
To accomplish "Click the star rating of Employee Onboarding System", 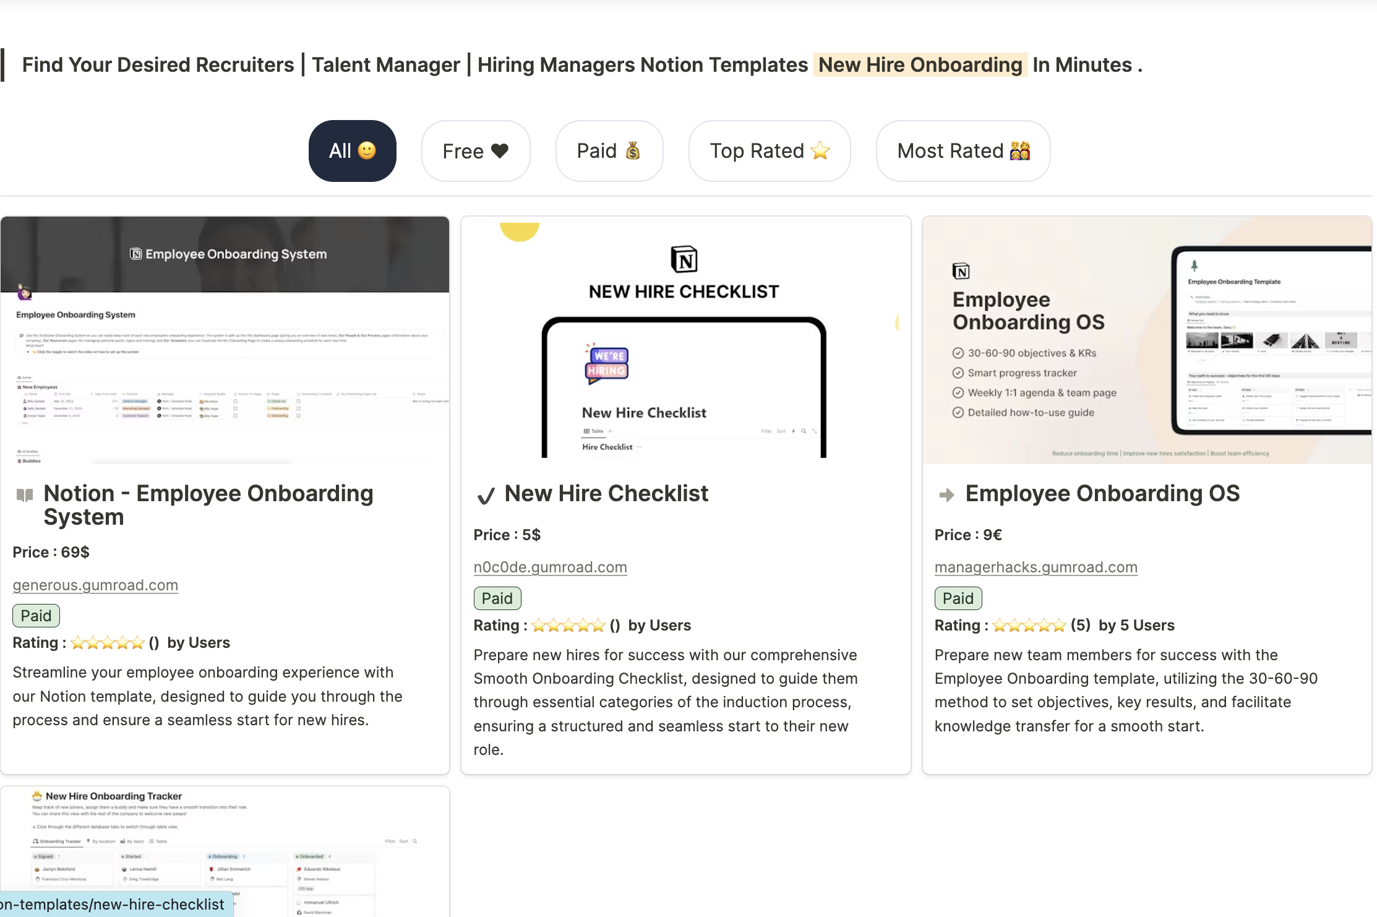I will coord(107,643).
